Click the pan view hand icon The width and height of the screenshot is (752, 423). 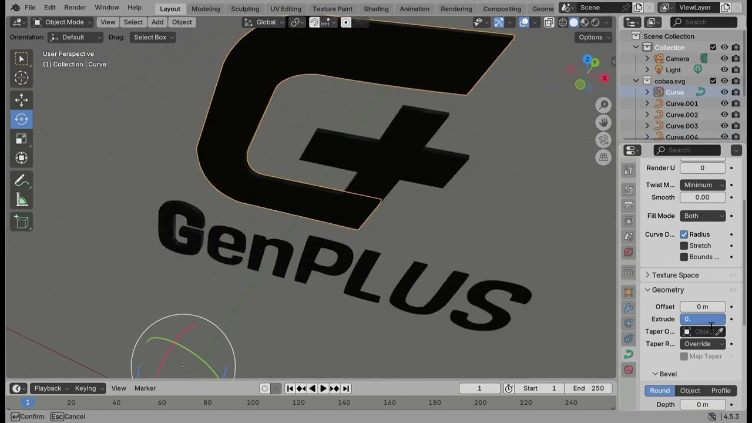click(603, 123)
